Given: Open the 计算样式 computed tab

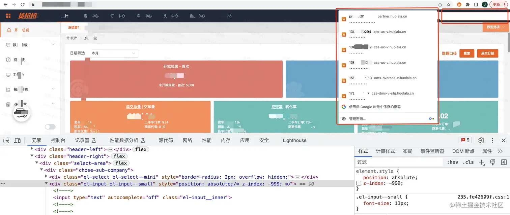Looking at the screenshot, I should [x=385, y=151].
